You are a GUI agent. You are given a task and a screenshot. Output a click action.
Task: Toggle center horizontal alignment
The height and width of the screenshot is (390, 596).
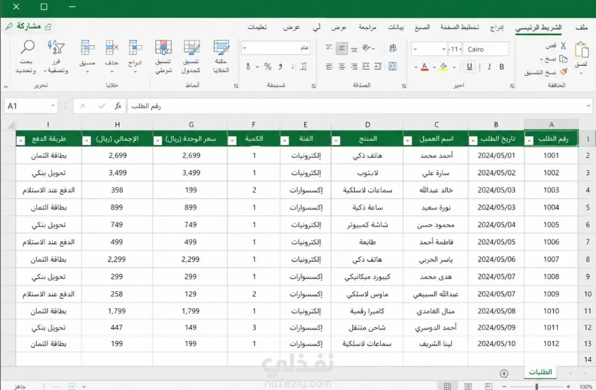coord(342,67)
